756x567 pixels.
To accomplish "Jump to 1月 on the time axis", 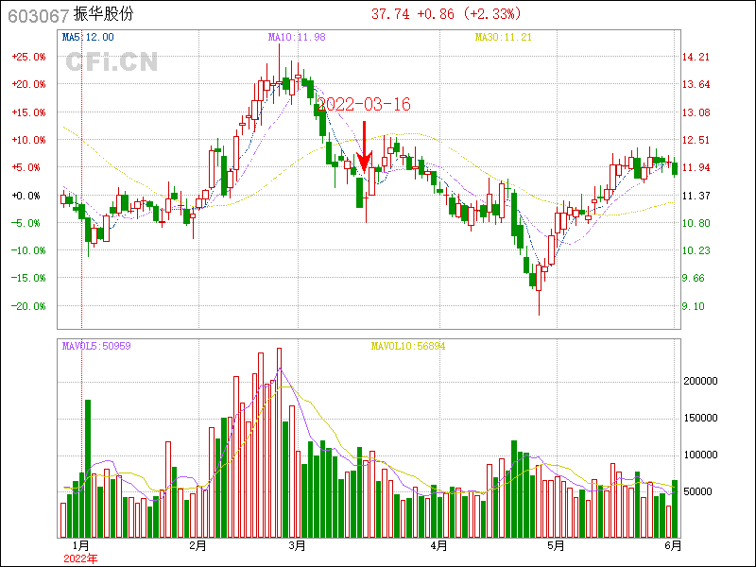I will (81, 545).
